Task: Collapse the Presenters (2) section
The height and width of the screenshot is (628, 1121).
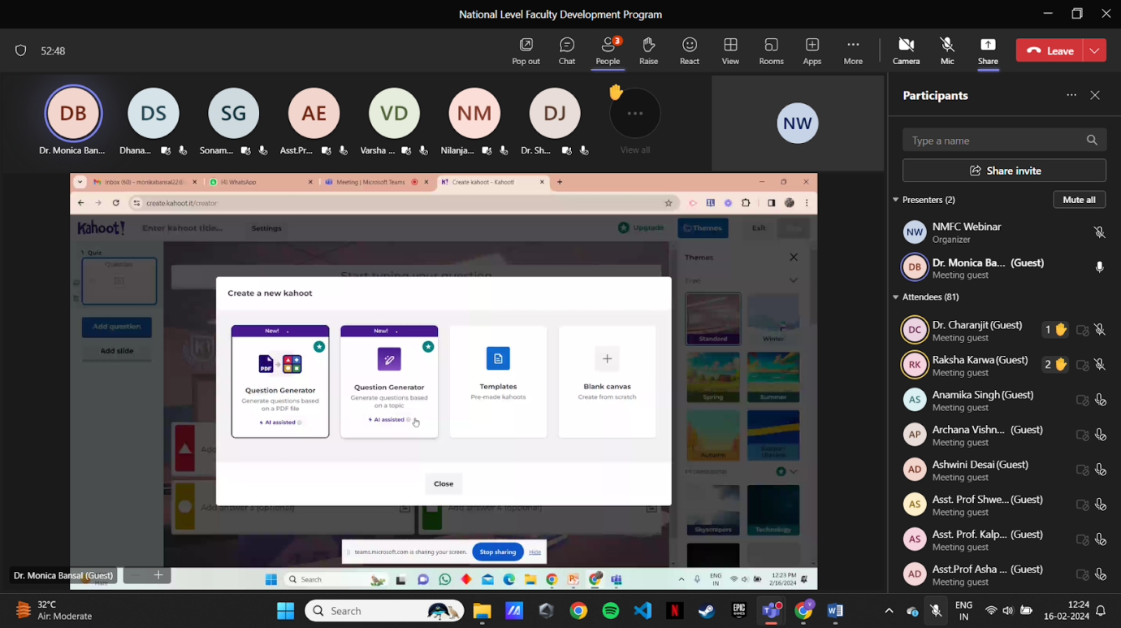Action: click(896, 200)
